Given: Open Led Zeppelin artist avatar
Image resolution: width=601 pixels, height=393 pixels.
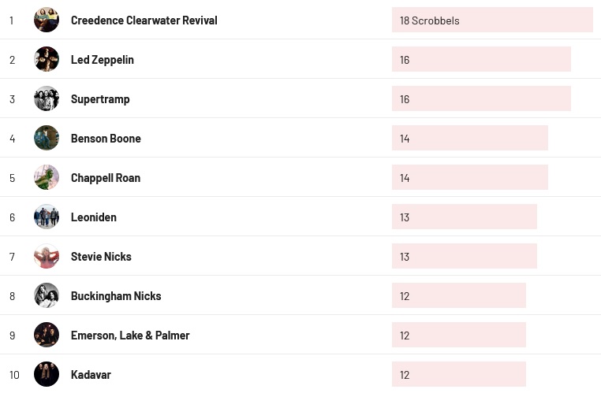Looking at the screenshot, I should pos(47,59).
